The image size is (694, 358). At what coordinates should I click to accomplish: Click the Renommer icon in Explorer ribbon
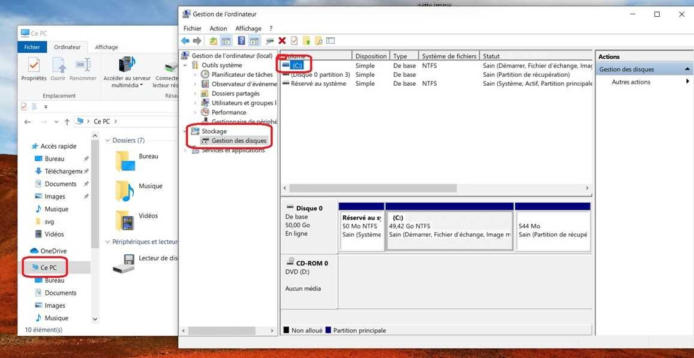tap(83, 66)
